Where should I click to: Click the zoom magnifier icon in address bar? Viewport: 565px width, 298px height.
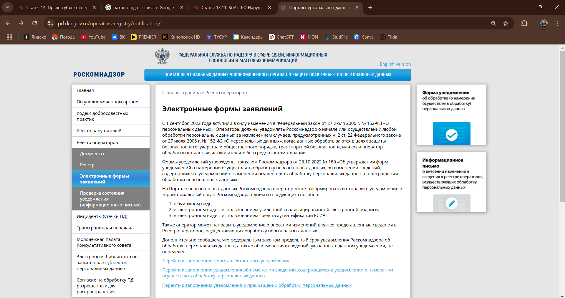click(x=494, y=23)
